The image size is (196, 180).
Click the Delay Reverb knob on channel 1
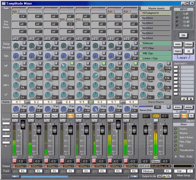tap(16, 45)
